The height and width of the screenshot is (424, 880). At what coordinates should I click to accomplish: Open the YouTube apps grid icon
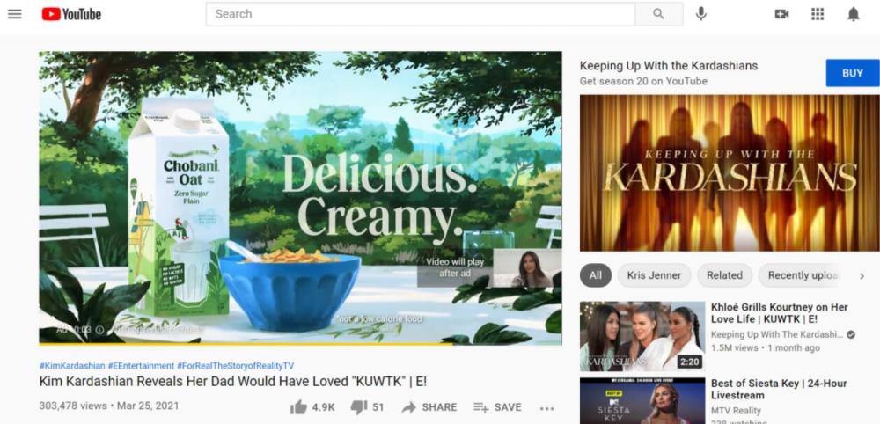[x=818, y=14]
